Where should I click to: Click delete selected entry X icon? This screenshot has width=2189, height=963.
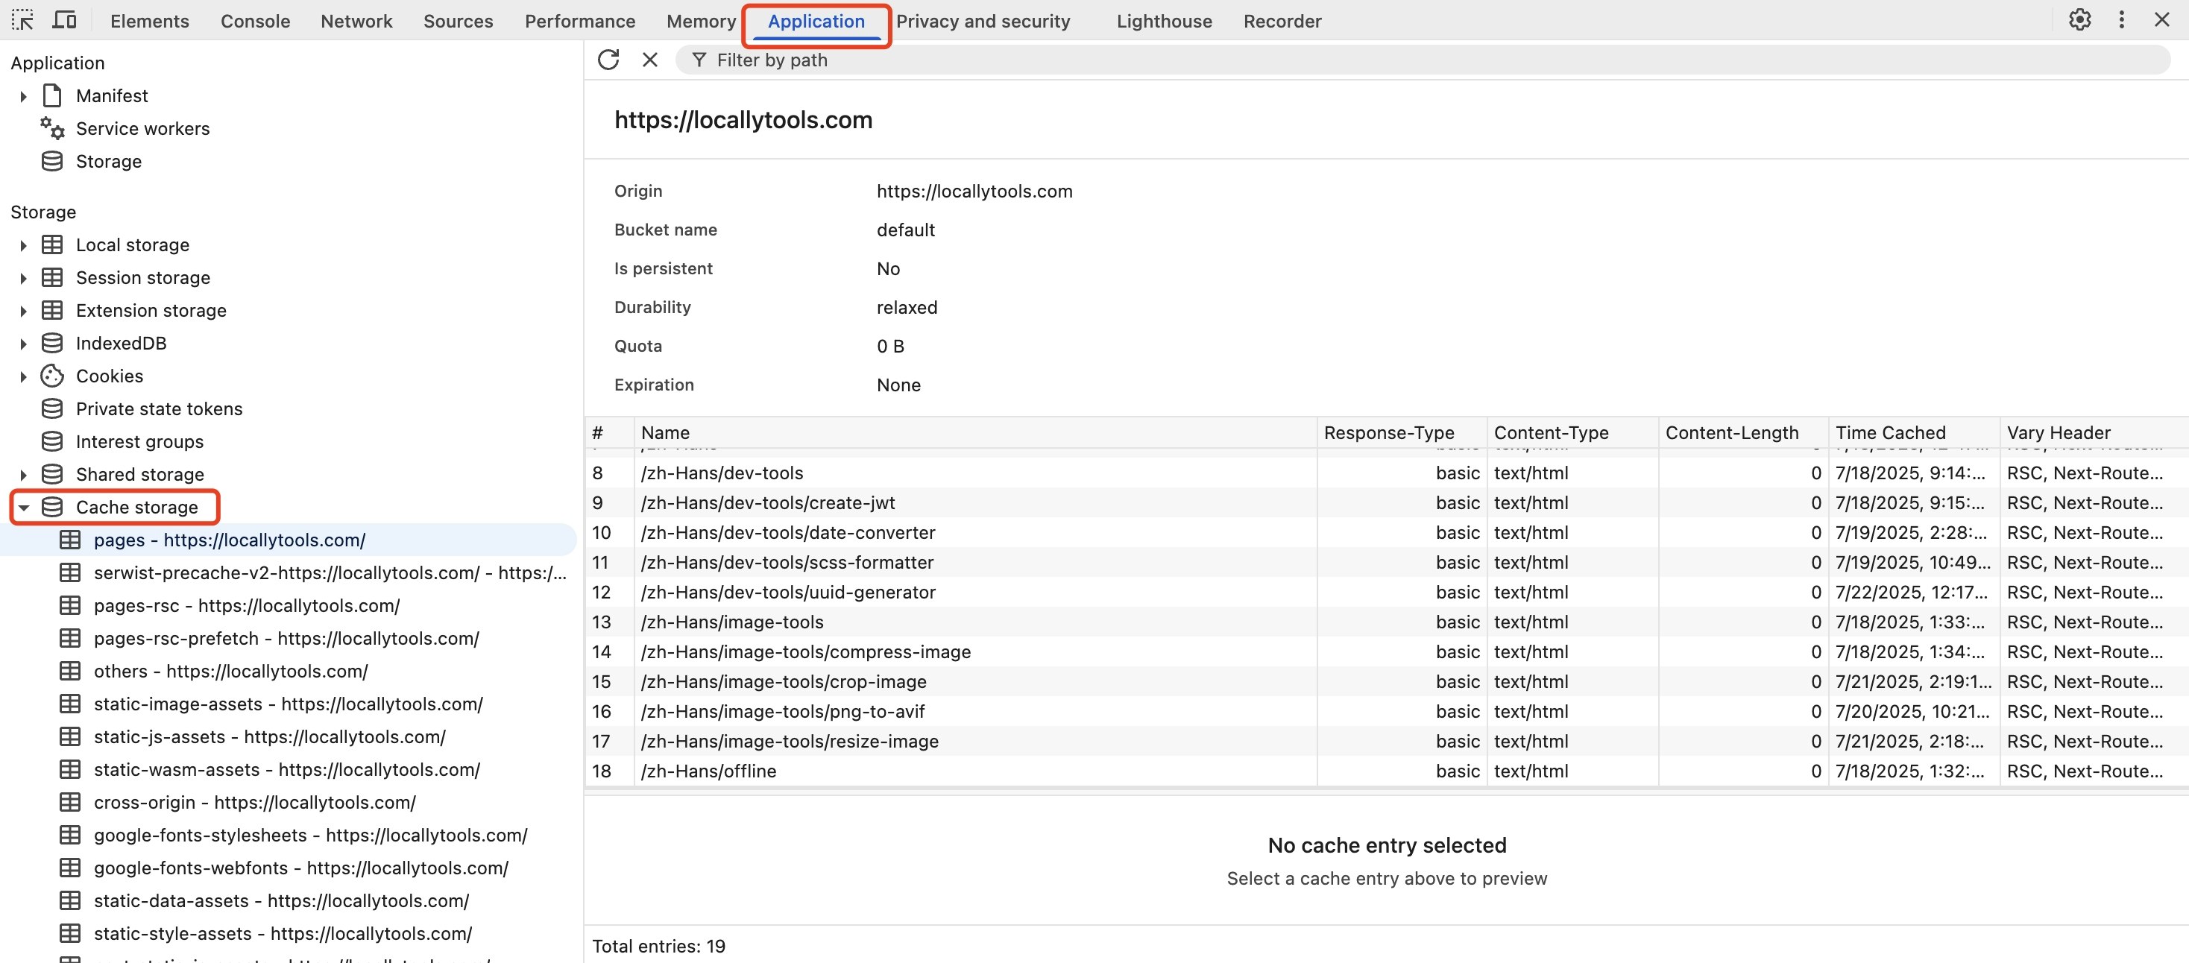(x=650, y=60)
